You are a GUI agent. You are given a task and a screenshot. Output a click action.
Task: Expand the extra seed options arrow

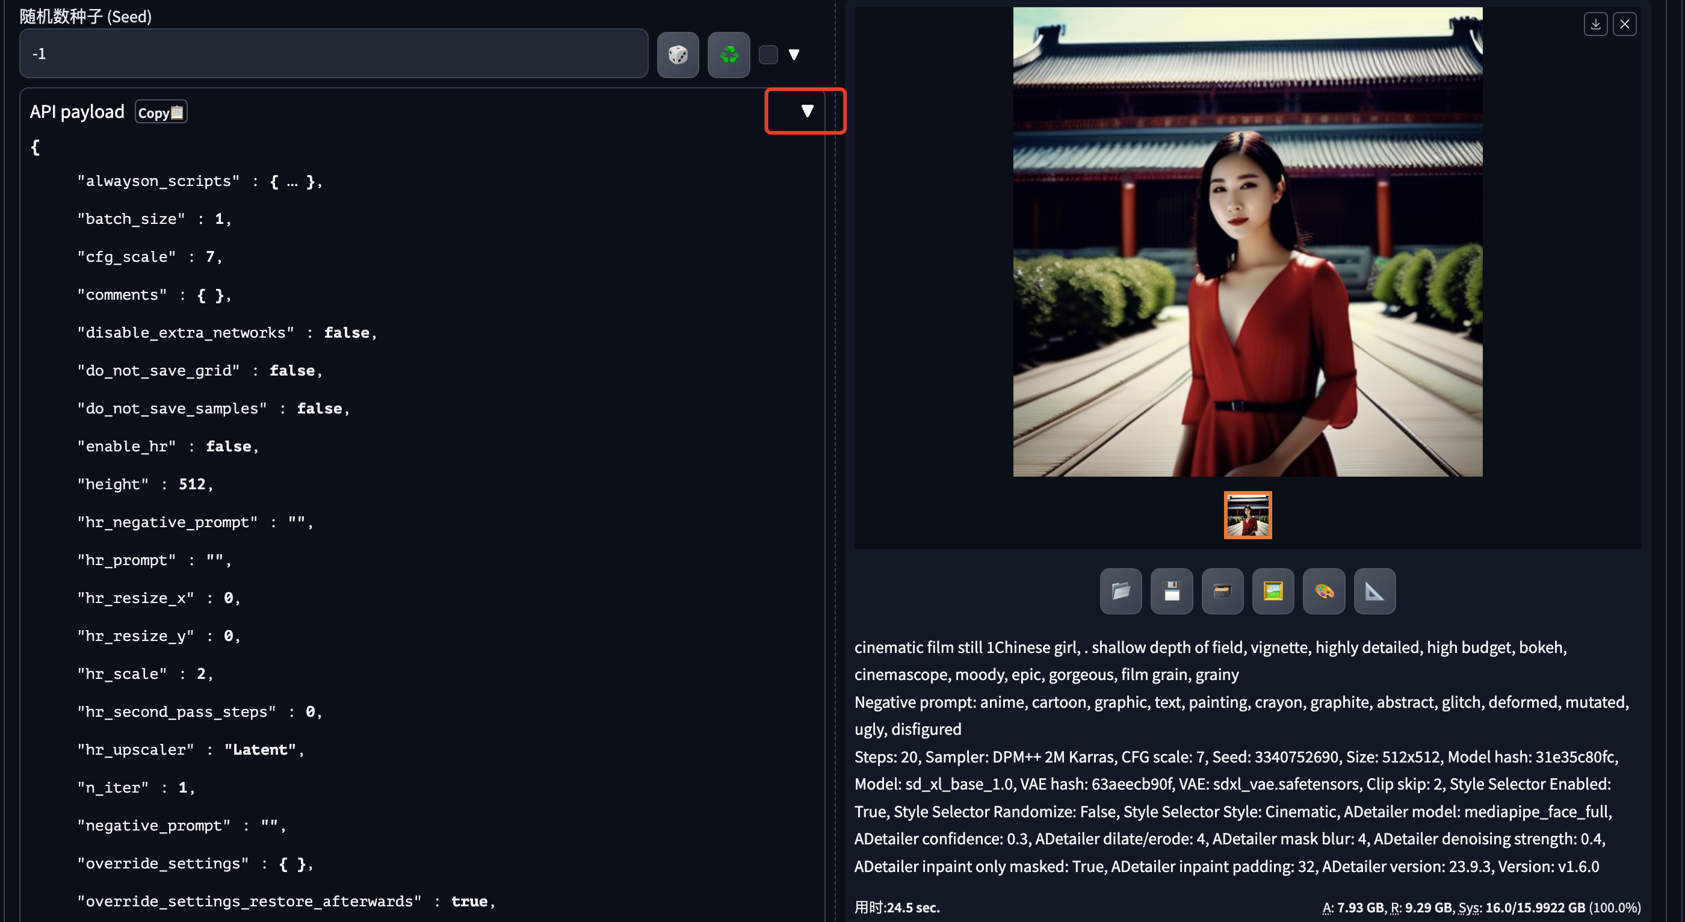pos(793,54)
